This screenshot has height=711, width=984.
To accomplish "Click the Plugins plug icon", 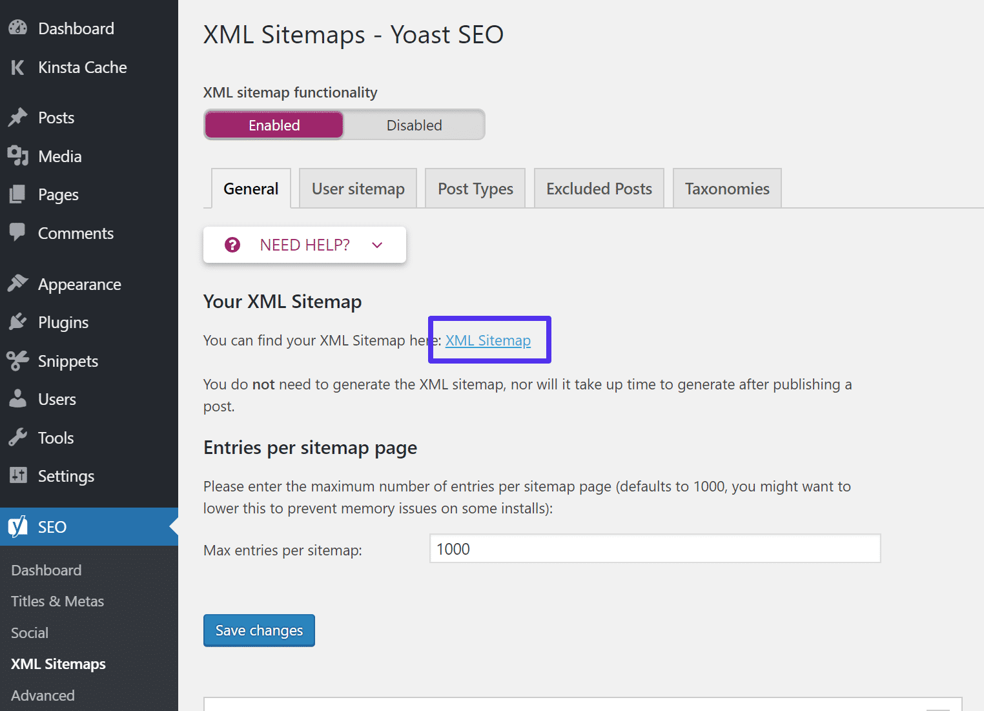I will click(x=18, y=322).
